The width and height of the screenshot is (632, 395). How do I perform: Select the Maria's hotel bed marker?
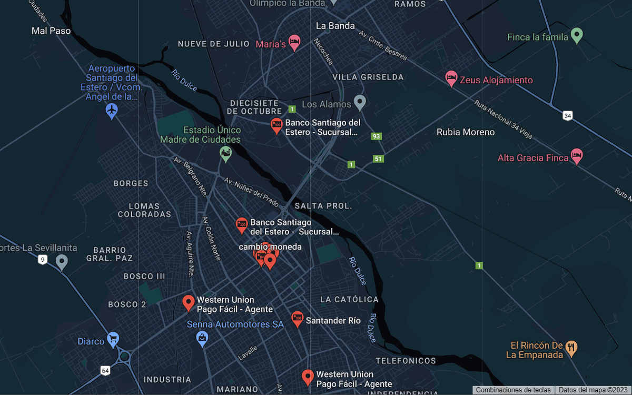click(294, 43)
